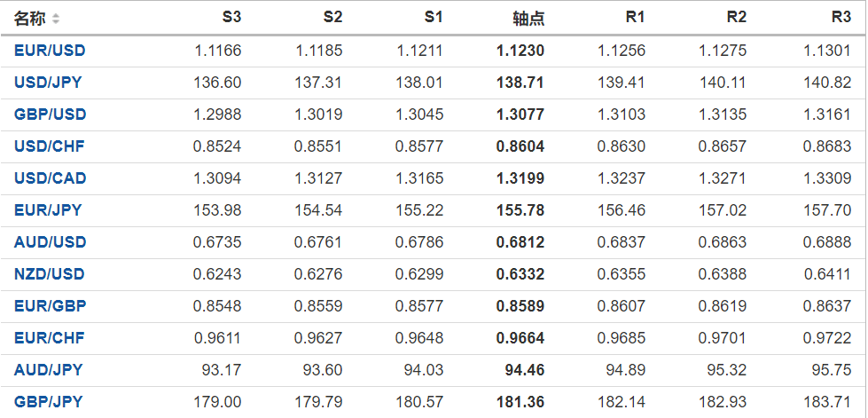The height and width of the screenshot is (418, 868).
Task: Open the EUR/JPY pair link
Action: click(48, 210)
